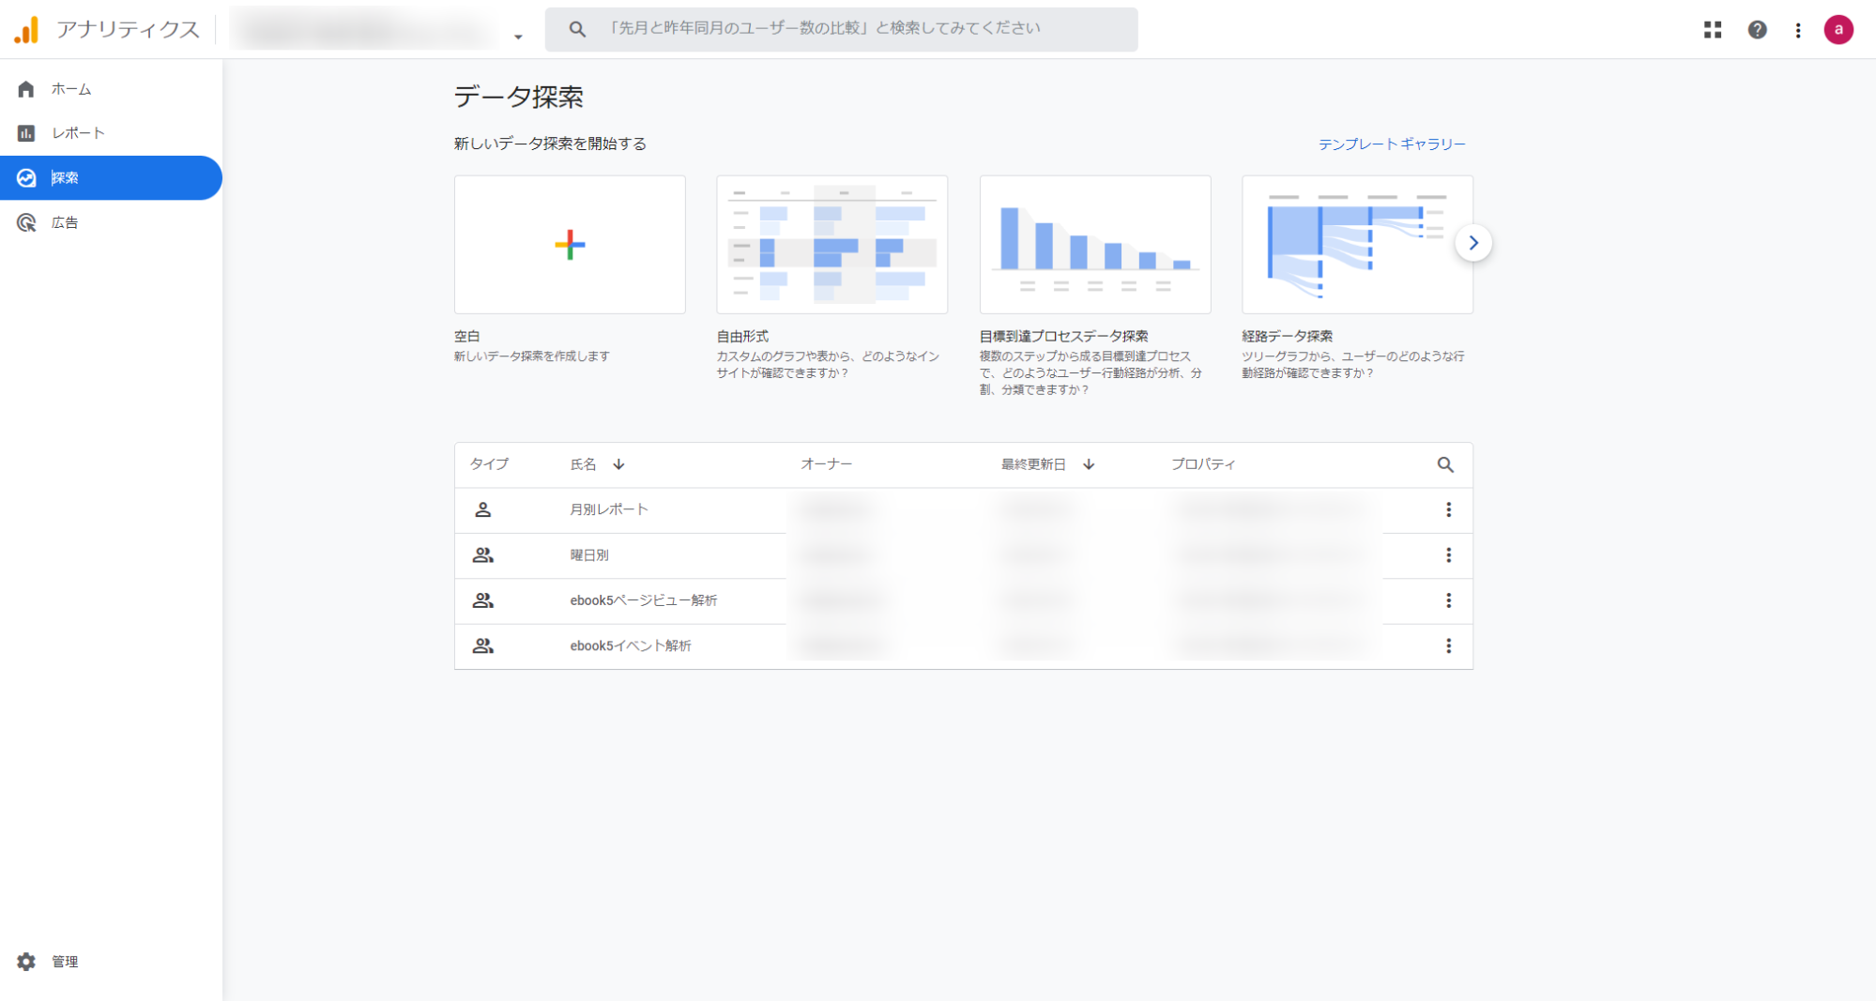Open テンプレート ギャラリー link
This screenshot has width=1876, height=1001.
(x=1392, y=144)
